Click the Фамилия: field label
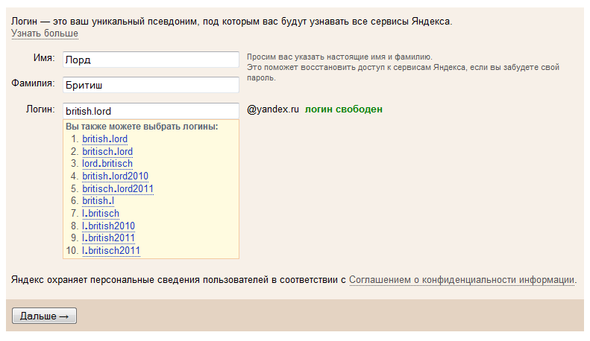590x341 pixels. (x=34, y=83)
